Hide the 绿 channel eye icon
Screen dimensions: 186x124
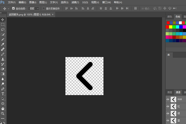(168, 114)
